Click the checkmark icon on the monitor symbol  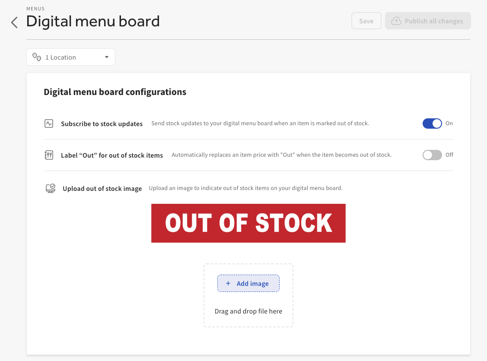52,186
